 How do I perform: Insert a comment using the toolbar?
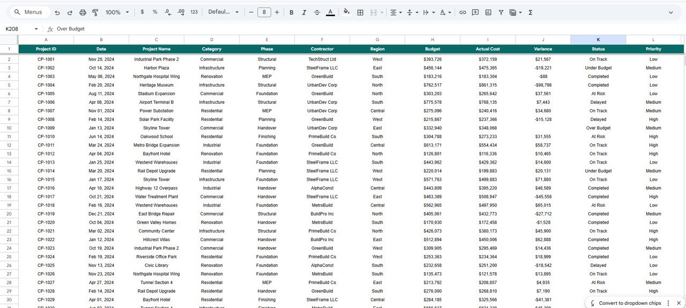click(475, 12)
